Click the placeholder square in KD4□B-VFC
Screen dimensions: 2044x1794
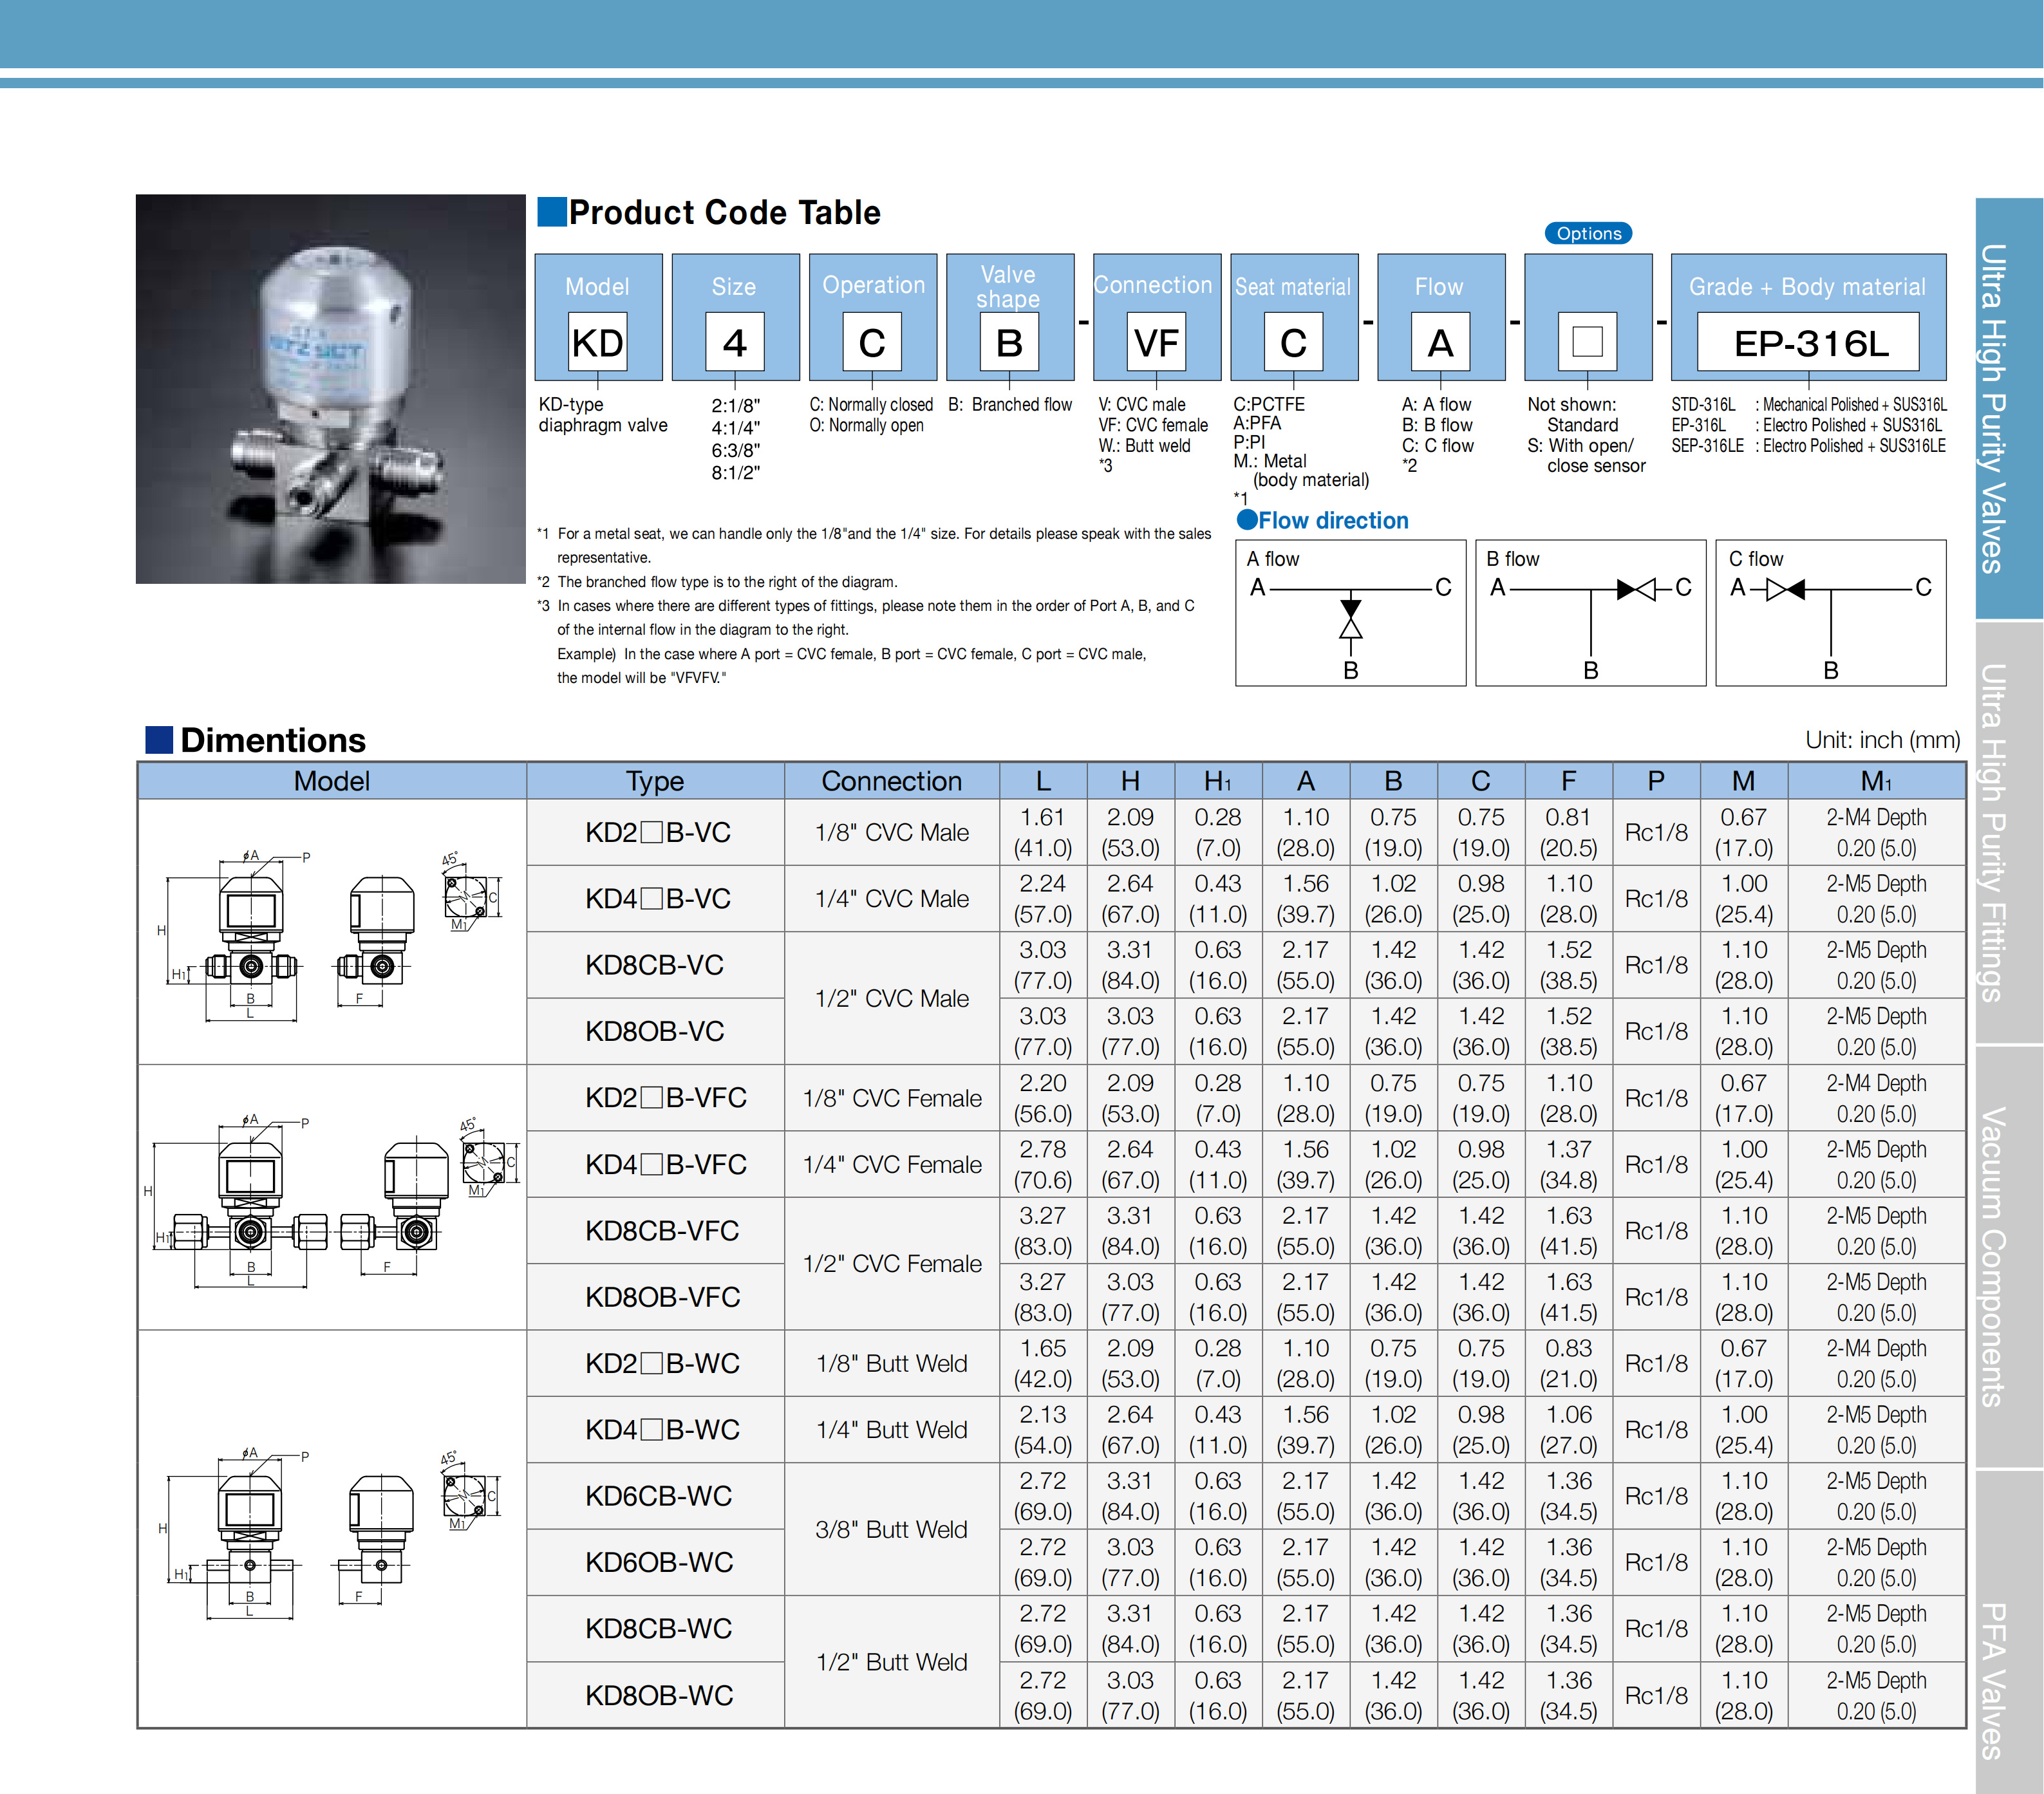(x=652, y=1164)
